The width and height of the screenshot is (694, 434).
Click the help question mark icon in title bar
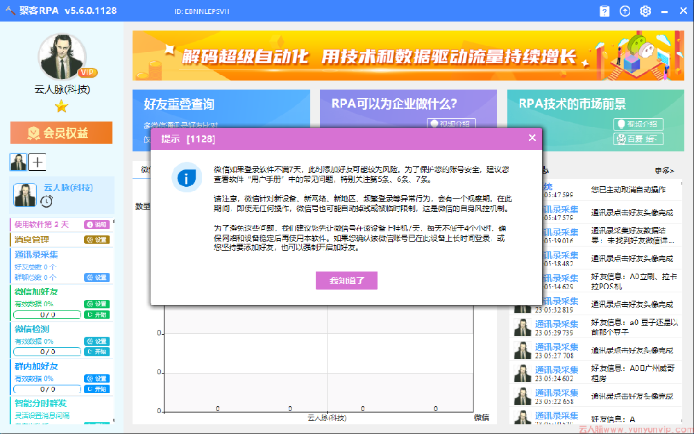click(604, 10)
